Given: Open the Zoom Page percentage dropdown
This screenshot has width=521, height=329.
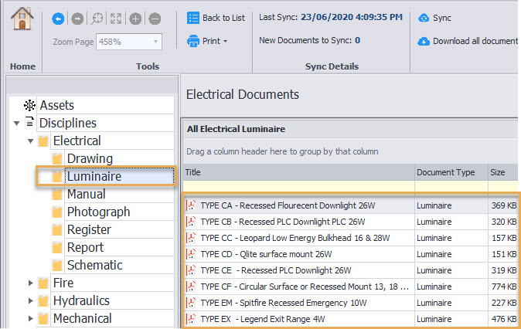Looking at the screenshot, I should pos(155,42).
